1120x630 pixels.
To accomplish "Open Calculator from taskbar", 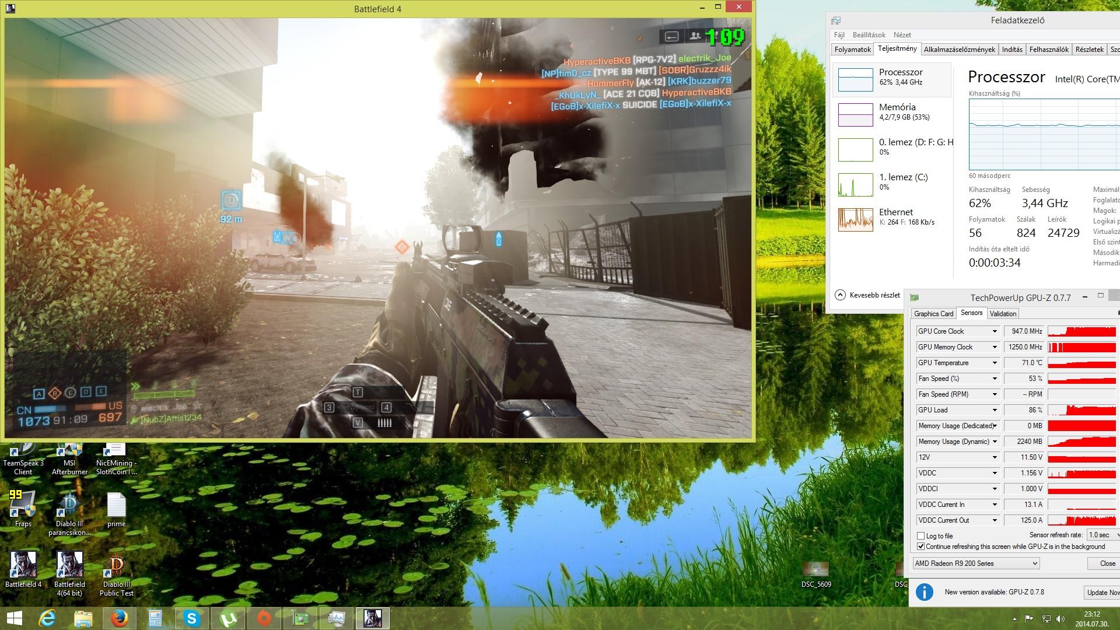I will (x=155, y=618).
